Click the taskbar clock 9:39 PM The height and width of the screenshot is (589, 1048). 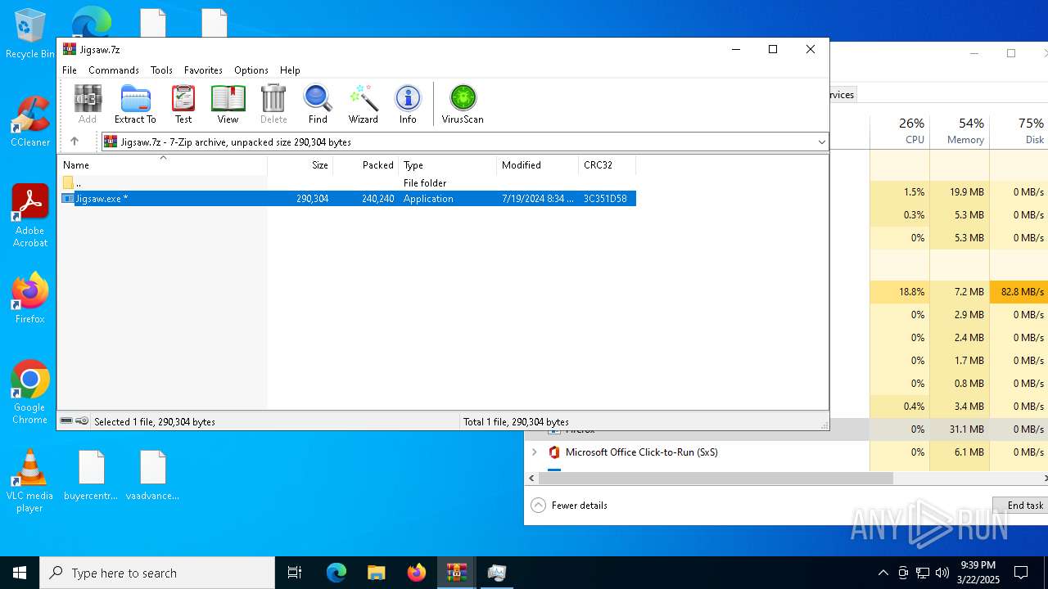point(978,573)
